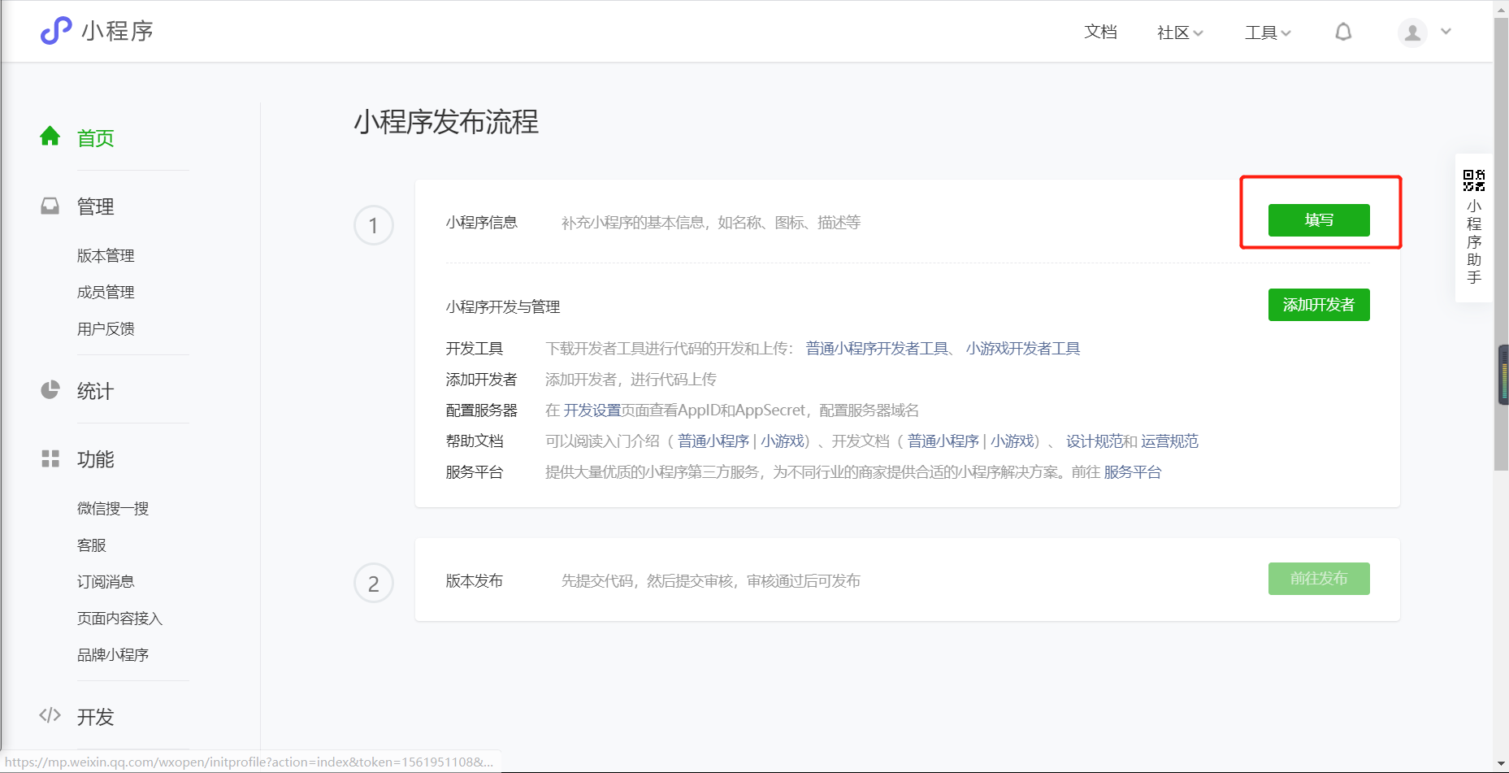Screen dimensions: 1509x773
Task: Select the 功能 sidebar section
Action: pos(95,459)
